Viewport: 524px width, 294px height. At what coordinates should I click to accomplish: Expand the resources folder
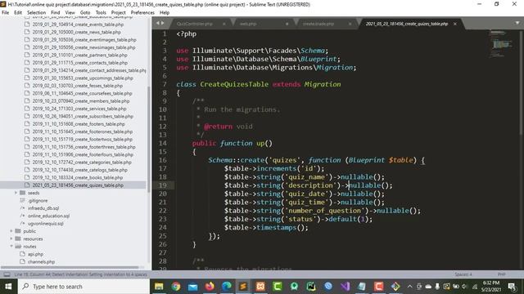[x=11, y=238]
